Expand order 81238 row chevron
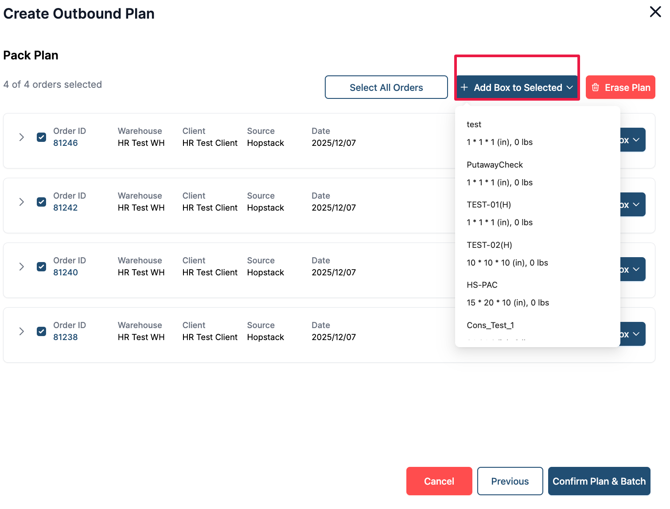 (x=21, y=331)
